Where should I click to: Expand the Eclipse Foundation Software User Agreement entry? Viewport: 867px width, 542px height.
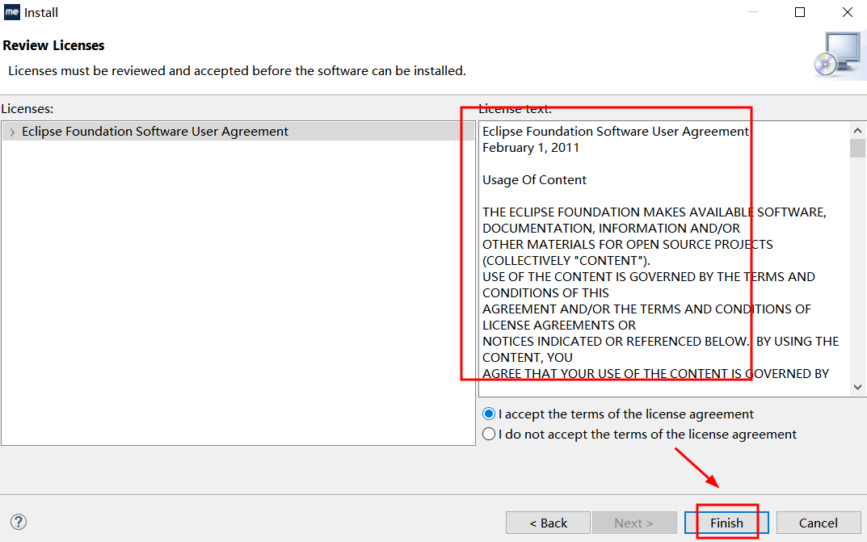[12, 132]
